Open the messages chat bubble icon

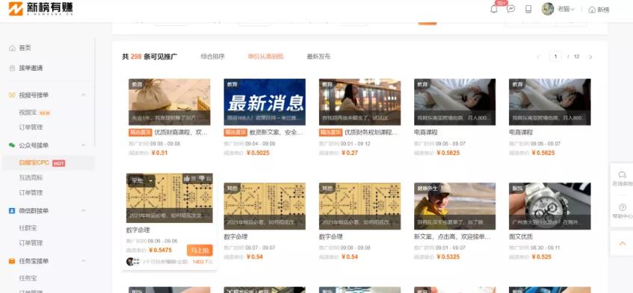coord(510,9)
